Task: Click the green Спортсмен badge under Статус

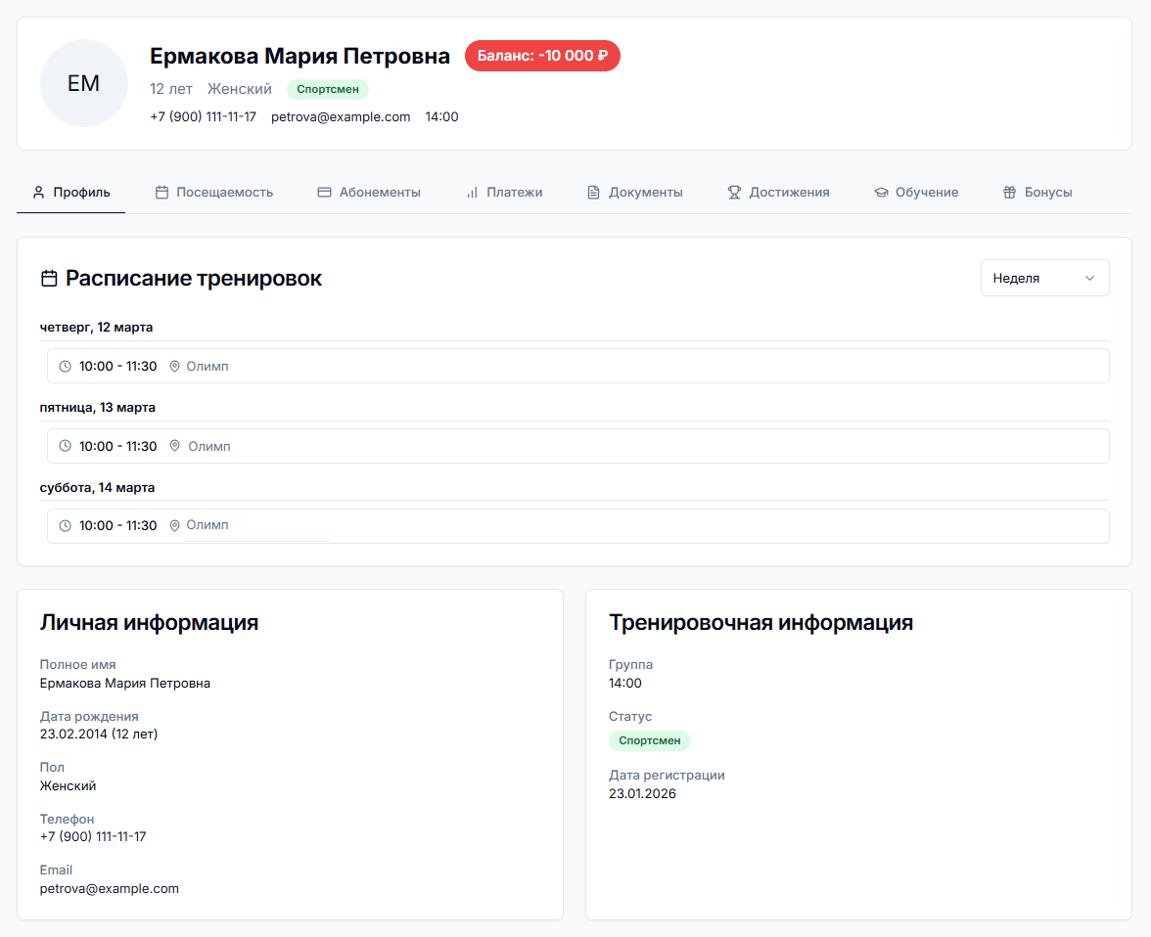Action: click(650, 740)
